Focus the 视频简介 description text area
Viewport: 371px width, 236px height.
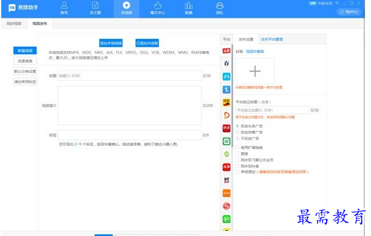tap(130, 105)
